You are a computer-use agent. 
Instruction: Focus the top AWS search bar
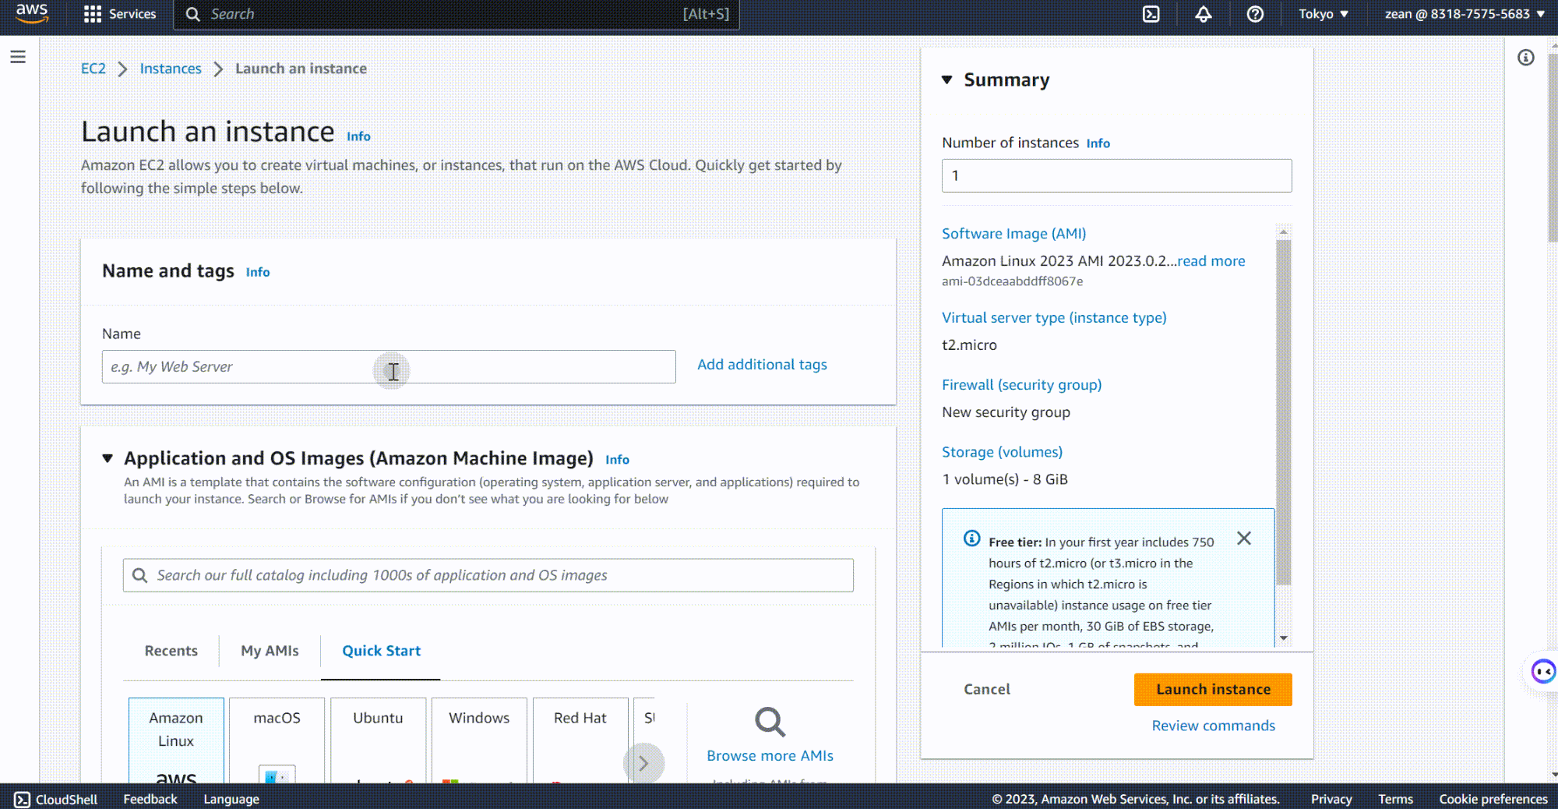click(x=456, y=14)
